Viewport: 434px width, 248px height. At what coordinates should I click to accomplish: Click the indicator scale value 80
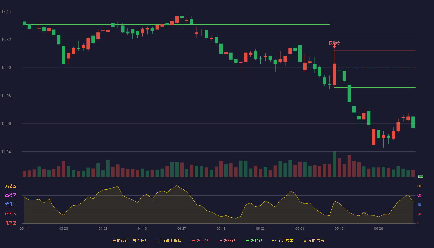pyautogui.click(x=419, y=186)
